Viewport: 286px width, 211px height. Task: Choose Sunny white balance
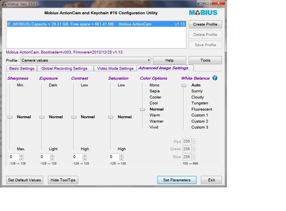coord(197,91)
